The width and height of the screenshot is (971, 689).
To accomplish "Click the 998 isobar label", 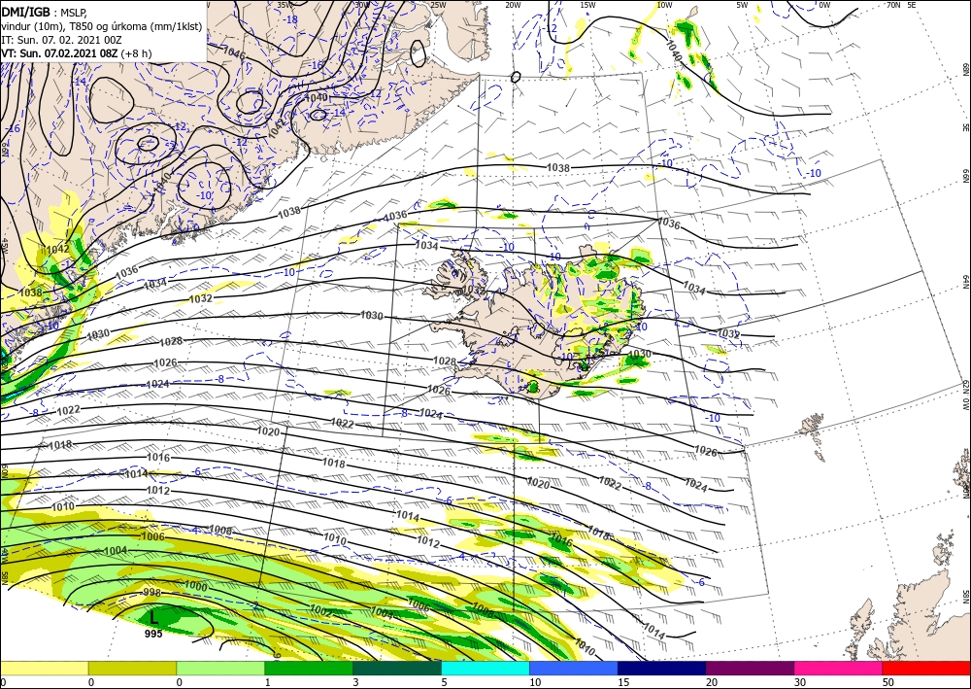I will [151, 593].
